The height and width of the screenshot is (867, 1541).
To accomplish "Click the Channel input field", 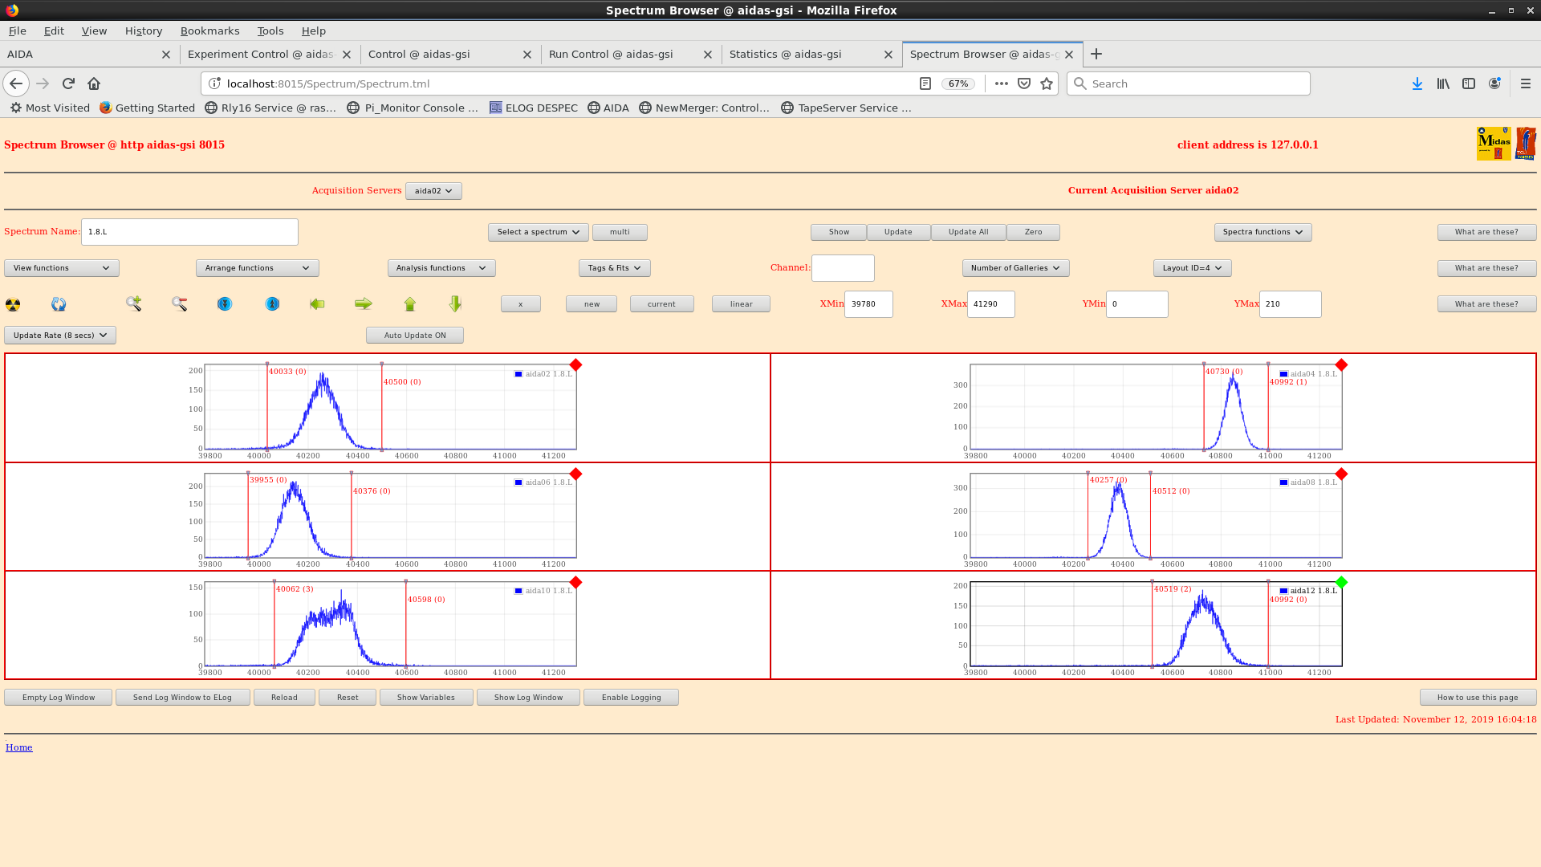I will tap(843, 268).
